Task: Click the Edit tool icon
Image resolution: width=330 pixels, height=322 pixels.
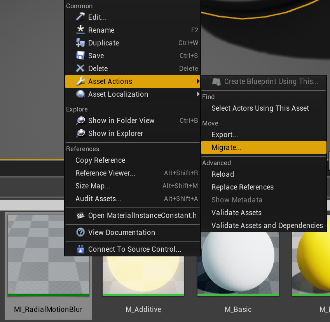Action: tap(80, 17)
